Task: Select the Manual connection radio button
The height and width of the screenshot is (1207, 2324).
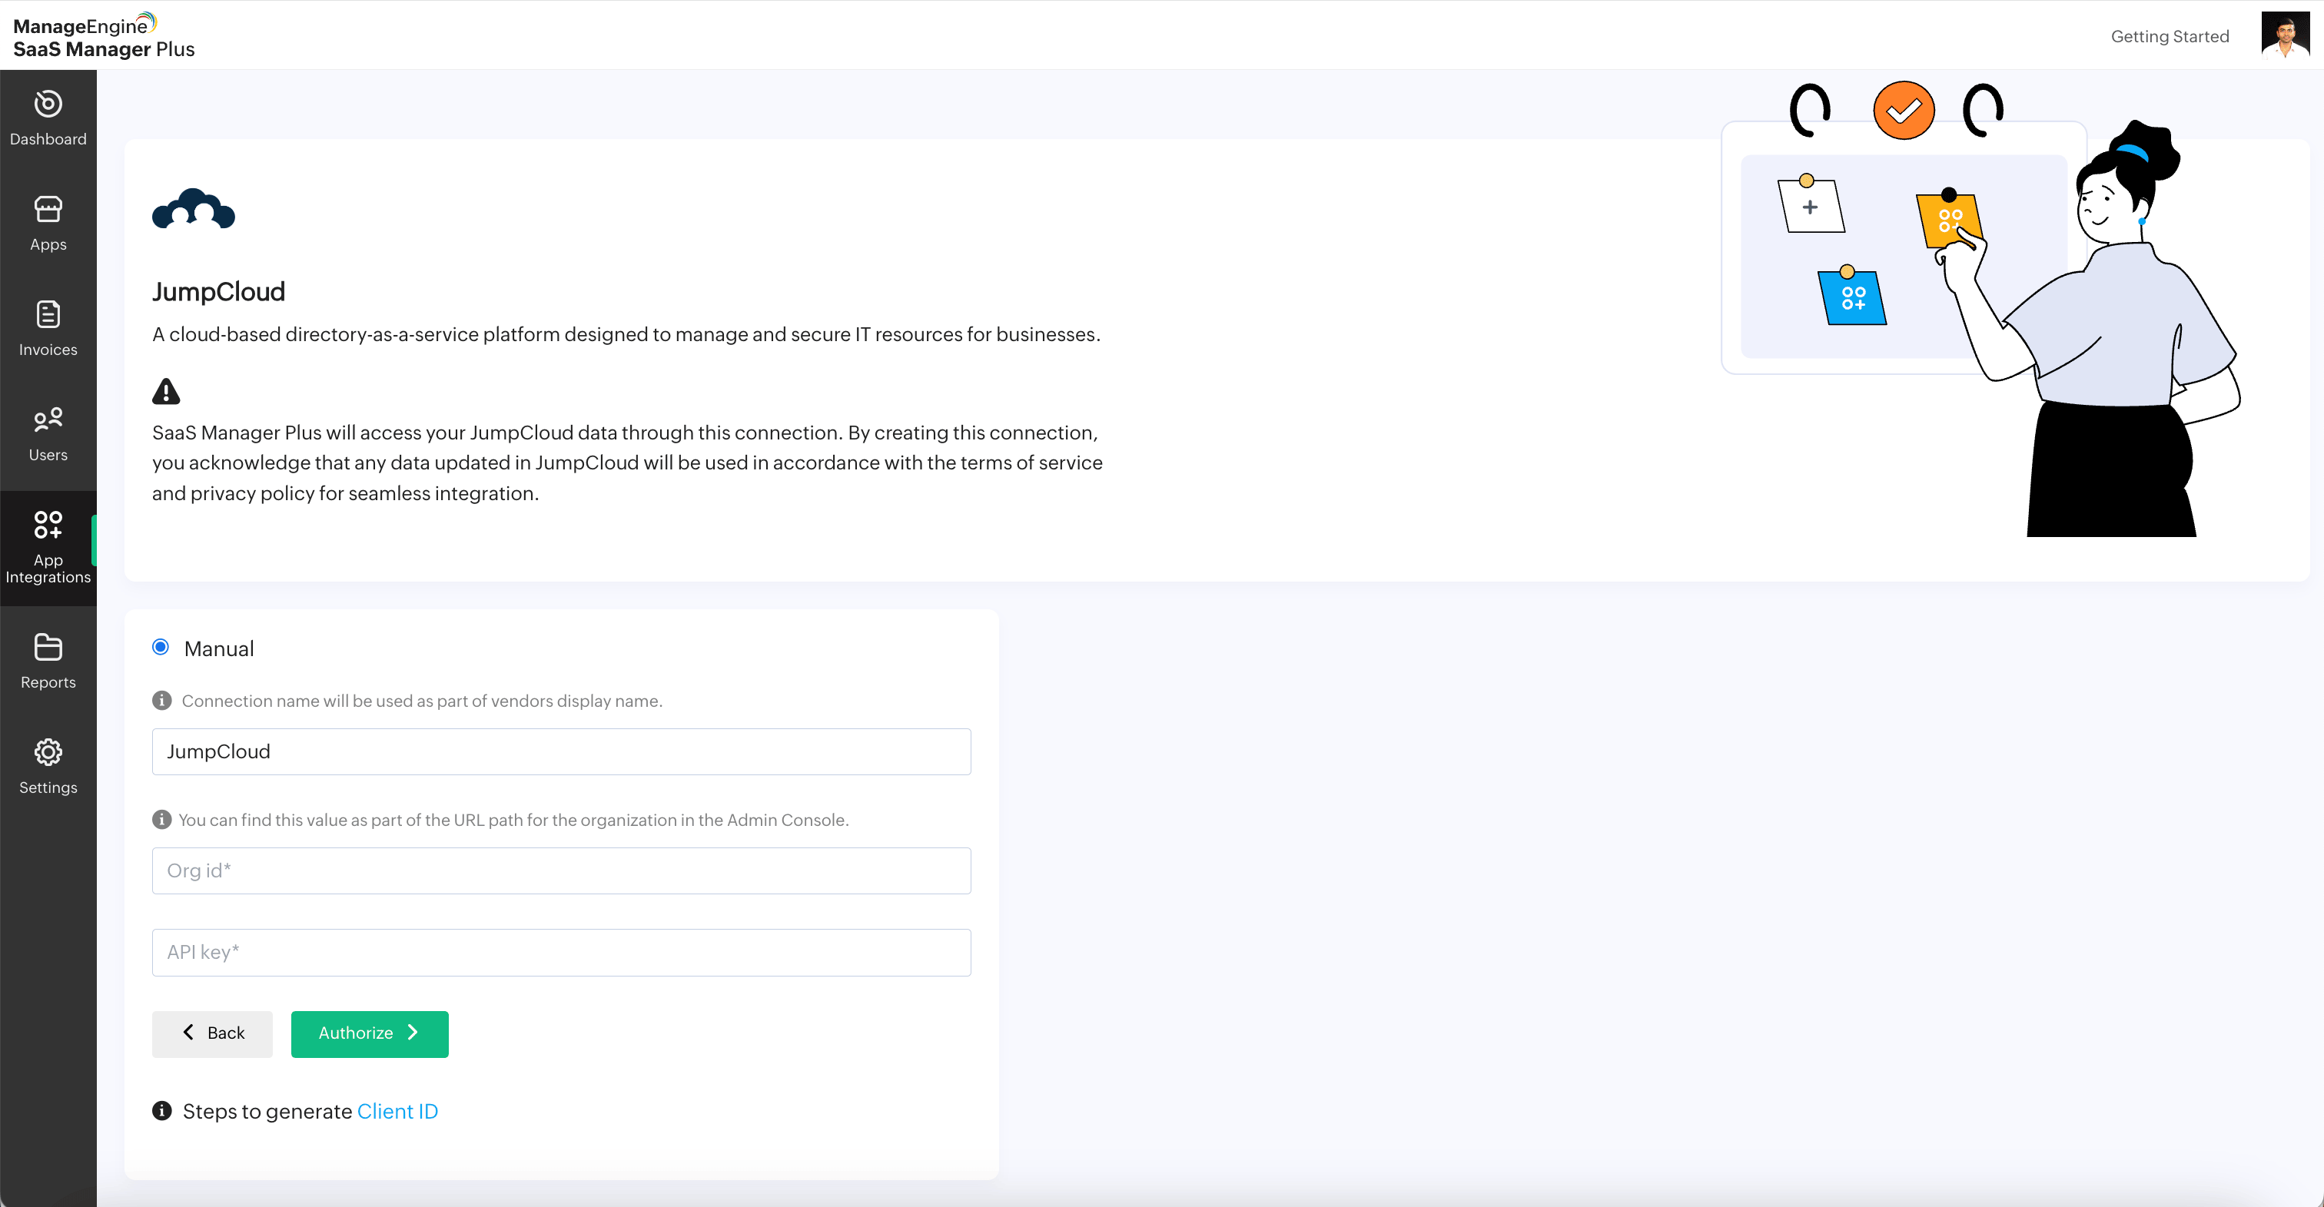Action: click(161, 647)
